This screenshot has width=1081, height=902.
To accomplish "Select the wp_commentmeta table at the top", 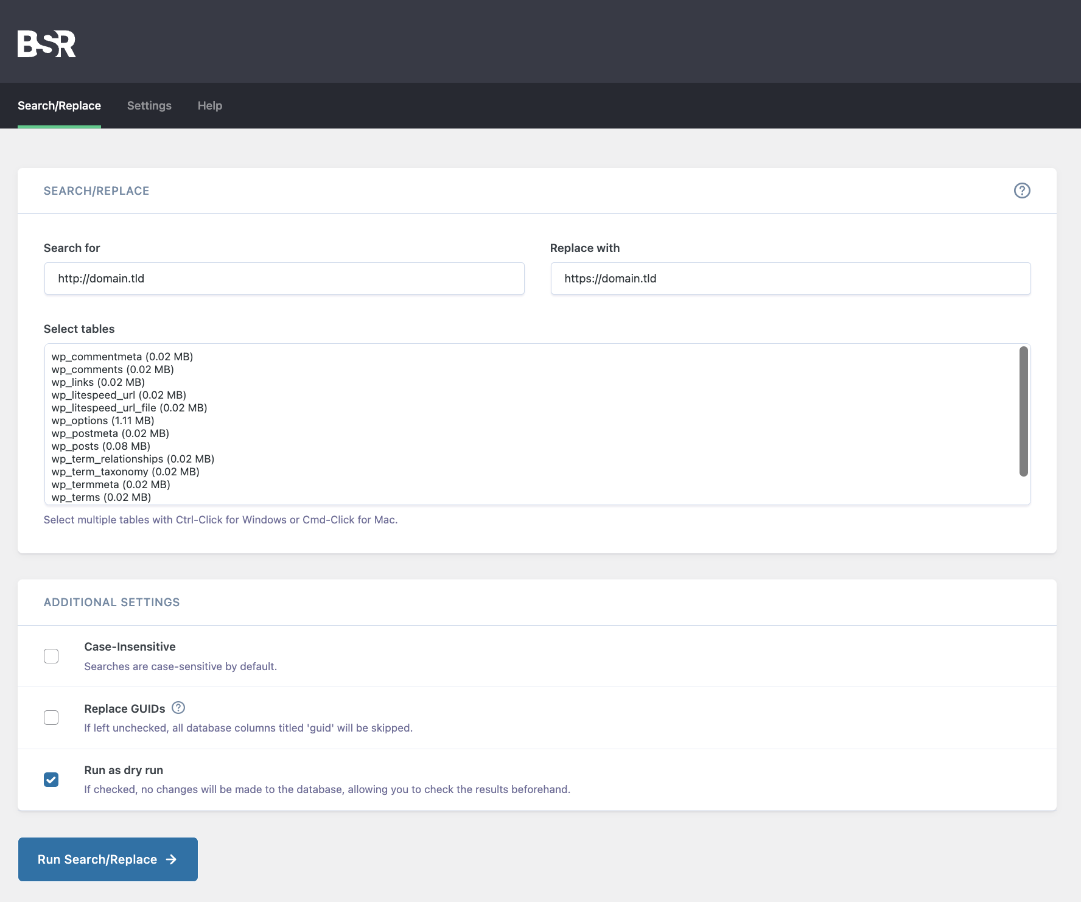I will tap(122, 356).
